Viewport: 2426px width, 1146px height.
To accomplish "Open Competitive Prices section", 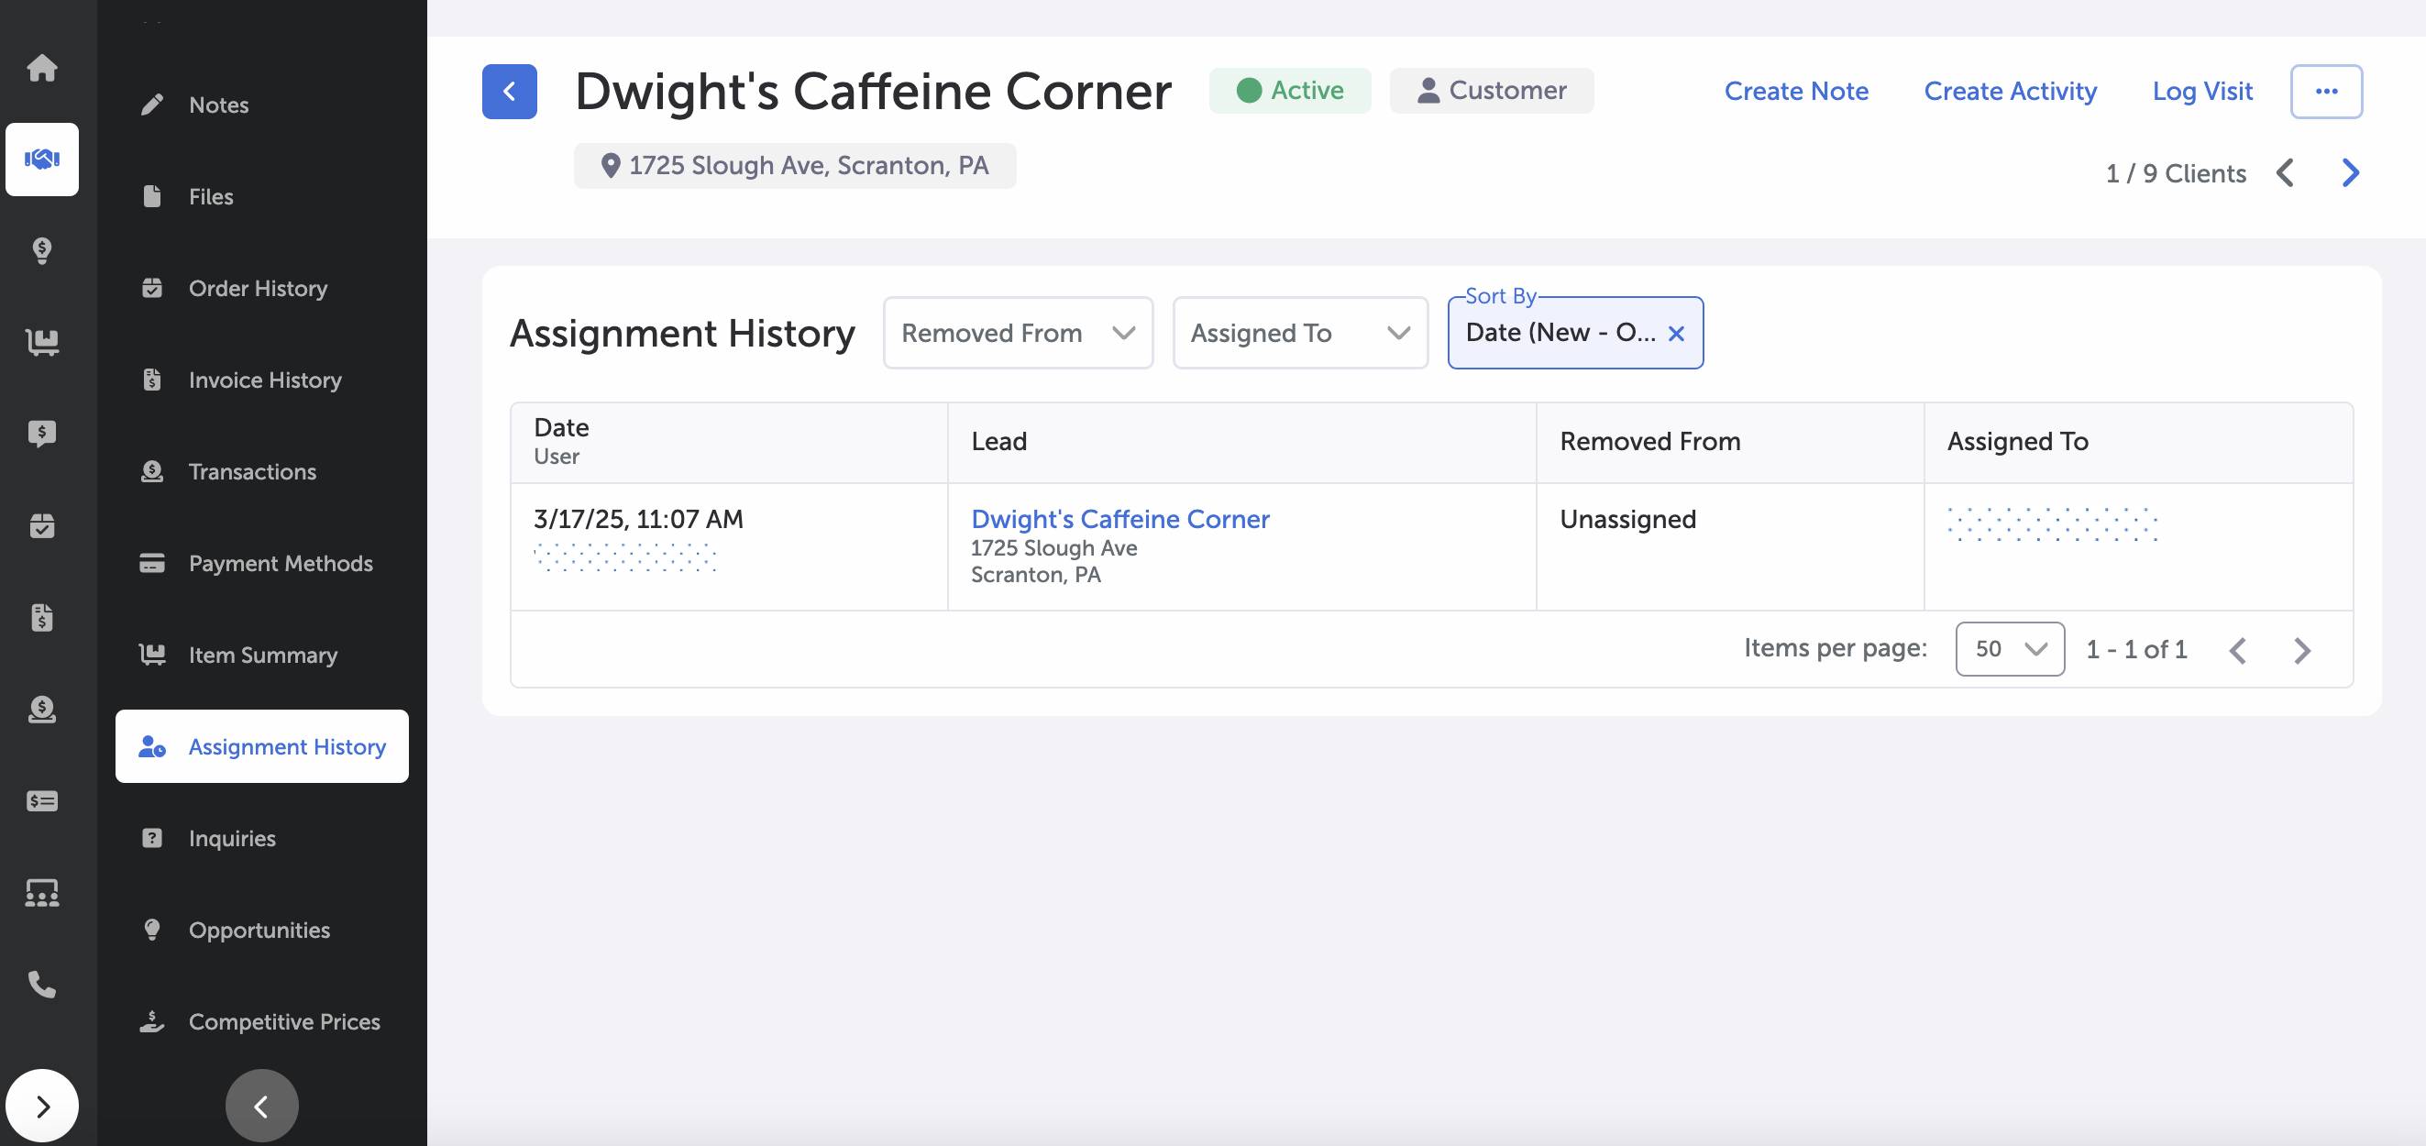I will click(283, 1021).
